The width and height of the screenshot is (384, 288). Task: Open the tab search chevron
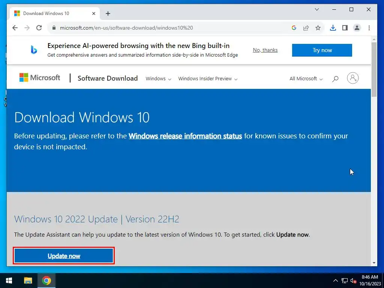[x=317, y=9]
